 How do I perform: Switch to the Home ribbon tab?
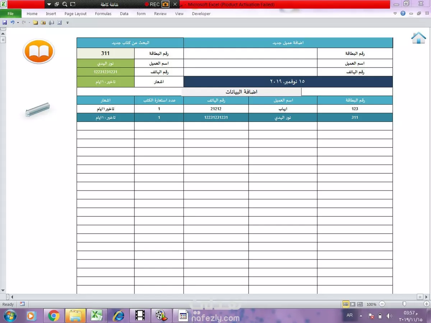click(x=32, y=14)
